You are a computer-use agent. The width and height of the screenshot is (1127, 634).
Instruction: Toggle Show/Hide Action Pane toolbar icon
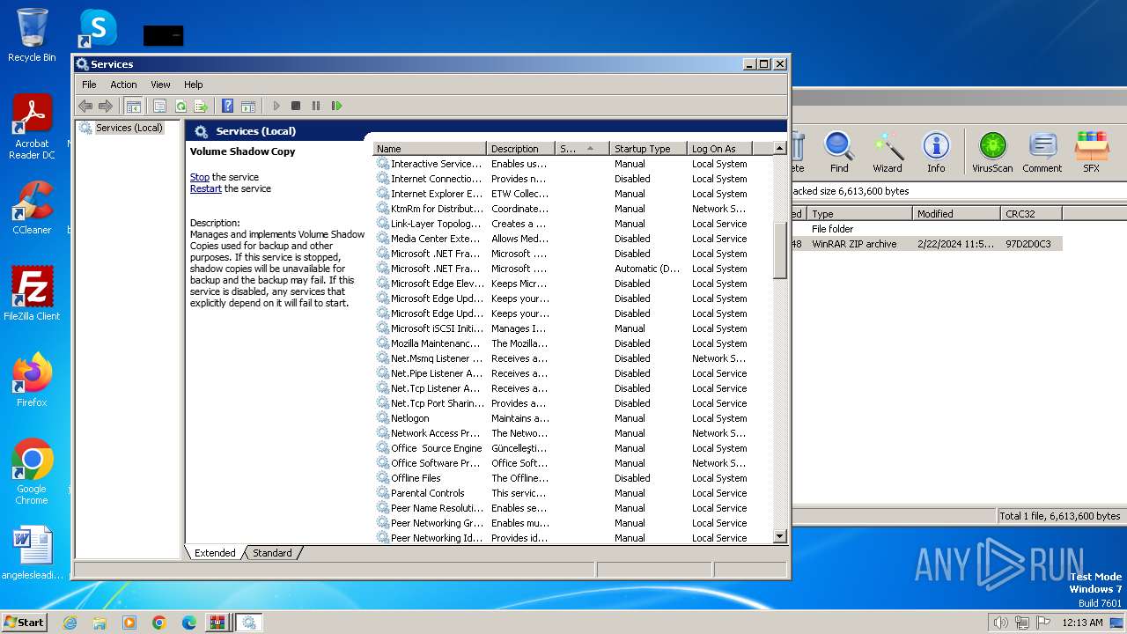[248, 106]
